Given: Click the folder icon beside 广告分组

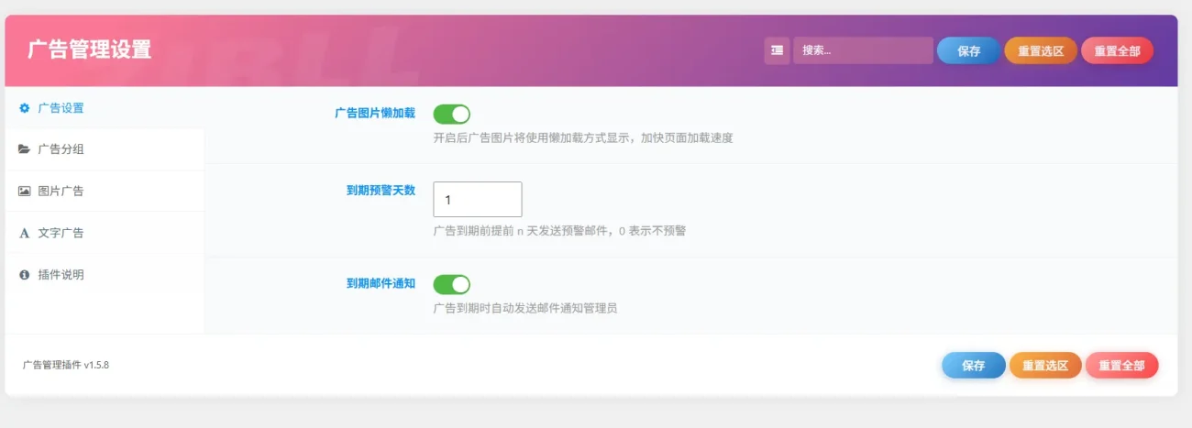Looking at the screenshot, I should (25, 149).
